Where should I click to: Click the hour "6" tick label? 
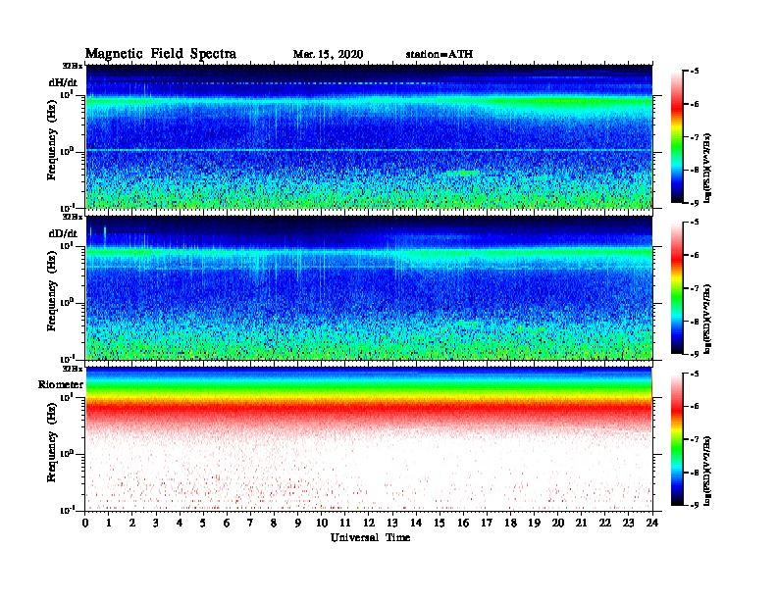[x=227, y=523]
